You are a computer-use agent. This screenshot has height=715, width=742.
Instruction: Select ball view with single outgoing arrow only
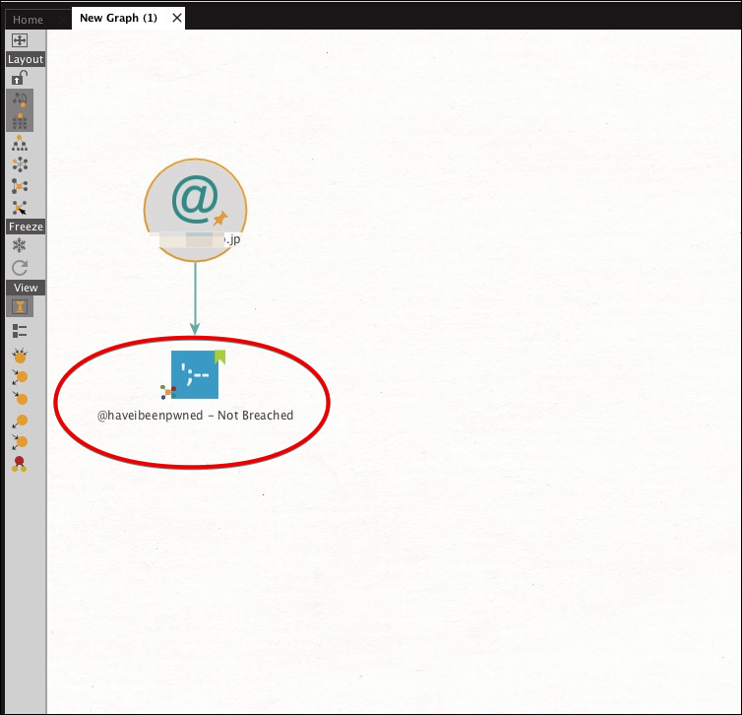(20, 421)
